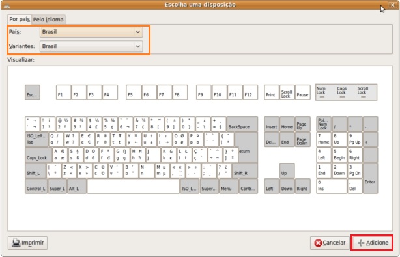The width and height of the screenshot is (400, 257).
Task: Click the numpad Num Lock key
Action: click(324, 124)
